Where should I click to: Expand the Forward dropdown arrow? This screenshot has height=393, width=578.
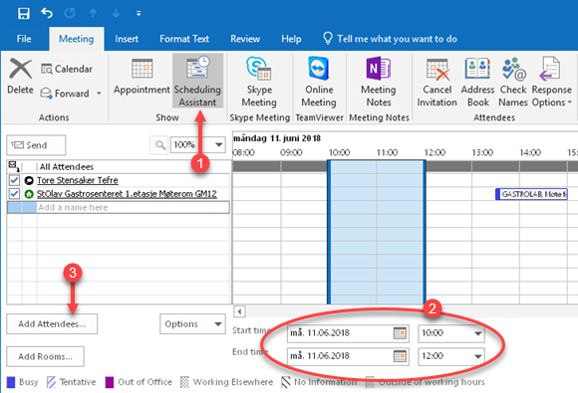click(99, 94)
